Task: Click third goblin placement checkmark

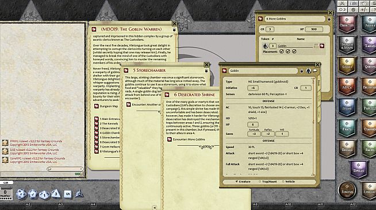Action: click(x=294, y=52)
